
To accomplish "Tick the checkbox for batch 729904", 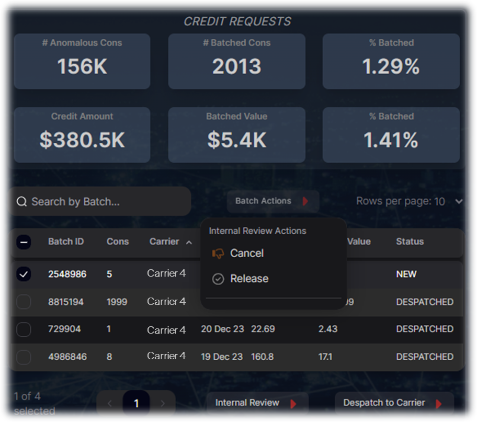I will [24, 329].
